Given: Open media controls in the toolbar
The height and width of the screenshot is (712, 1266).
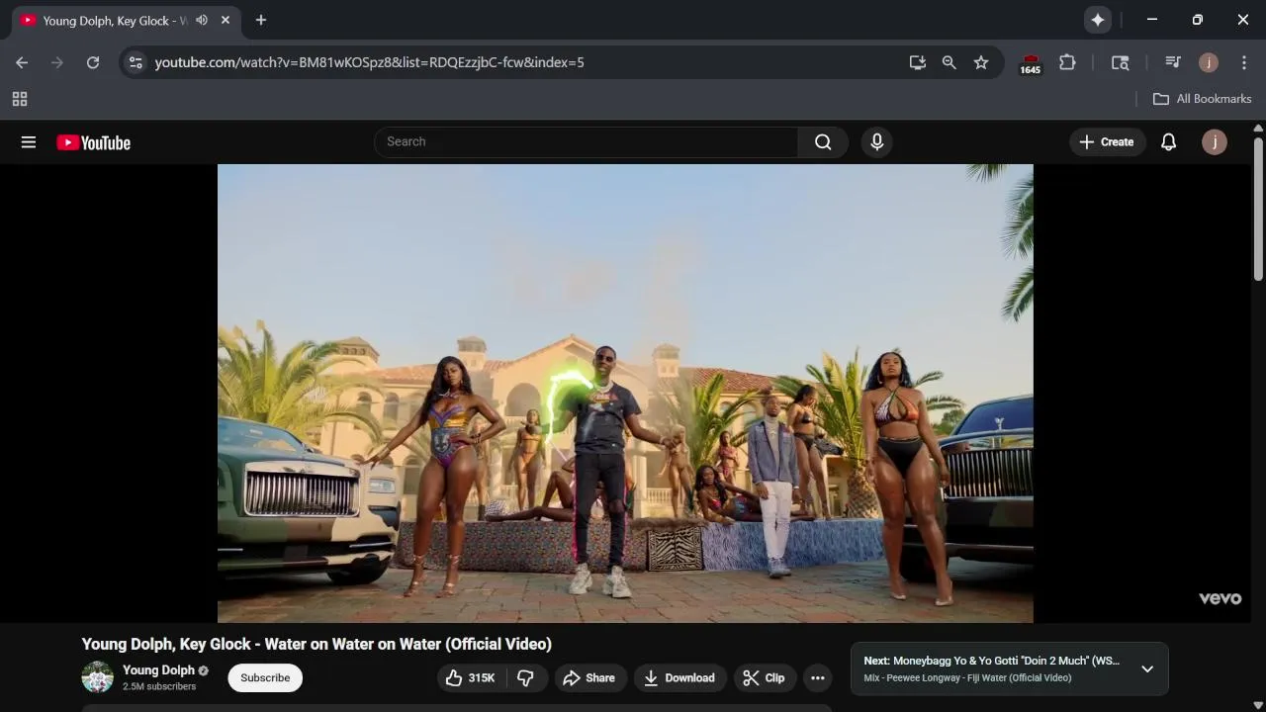Looking at the screenshot, I should 1173,62.
